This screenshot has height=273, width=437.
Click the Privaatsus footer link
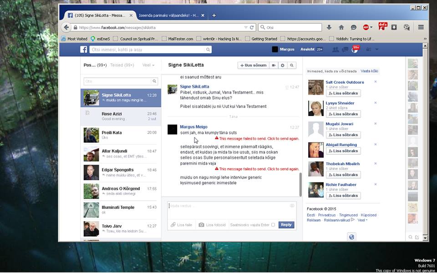pyautogui.click(x=327, y=215)
